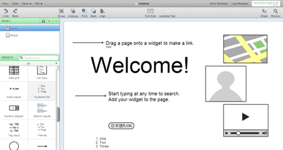Select the Tag cloud widget
283x150 pixels.
tap(14, 129)
